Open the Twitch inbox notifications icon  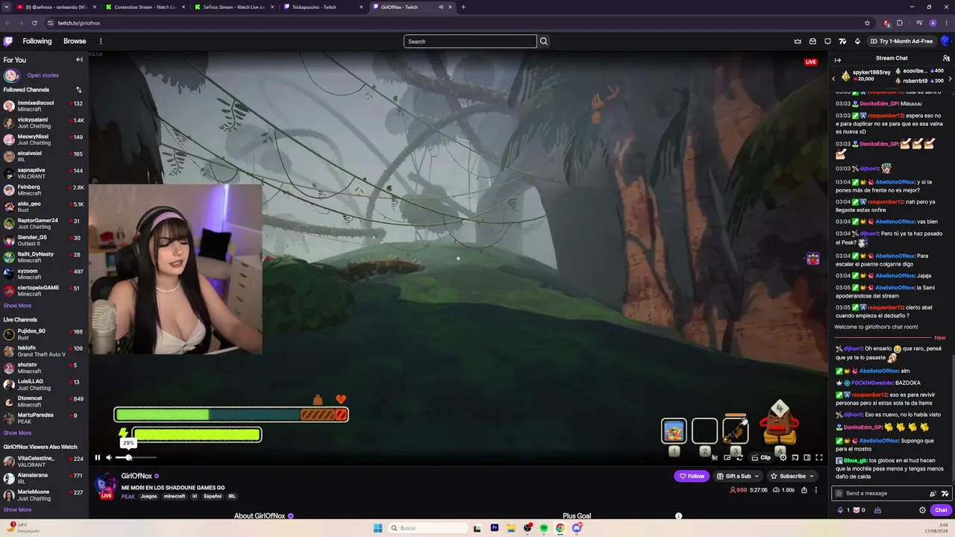click(x=812, y=41)
